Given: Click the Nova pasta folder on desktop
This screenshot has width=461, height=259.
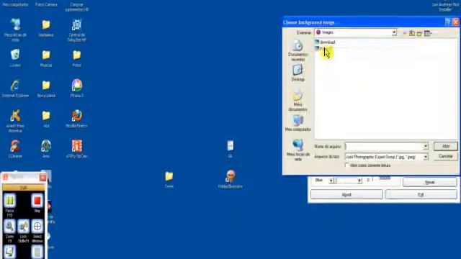Looking at the screenshot, I should tap(46, 88).
